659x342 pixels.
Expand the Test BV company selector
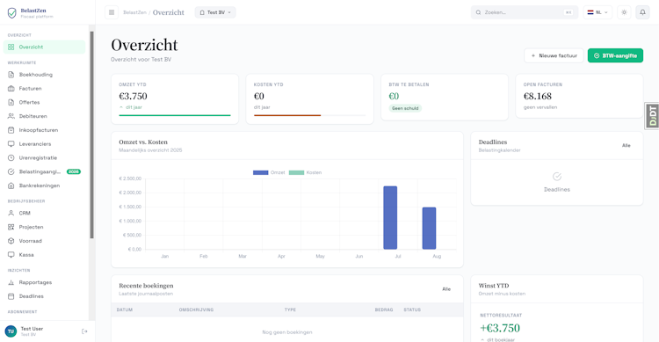(x=215, y=12)
